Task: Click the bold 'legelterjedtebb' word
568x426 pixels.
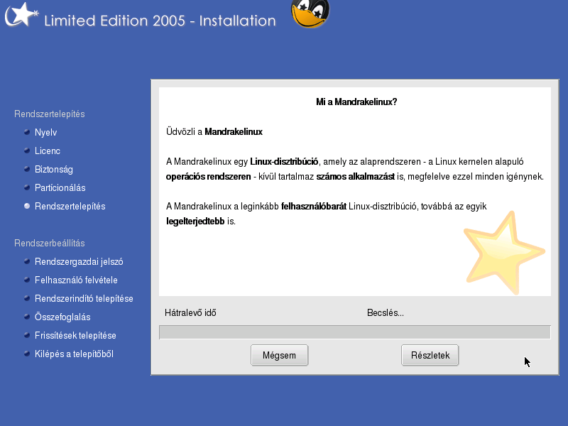Action: (195, 222)
